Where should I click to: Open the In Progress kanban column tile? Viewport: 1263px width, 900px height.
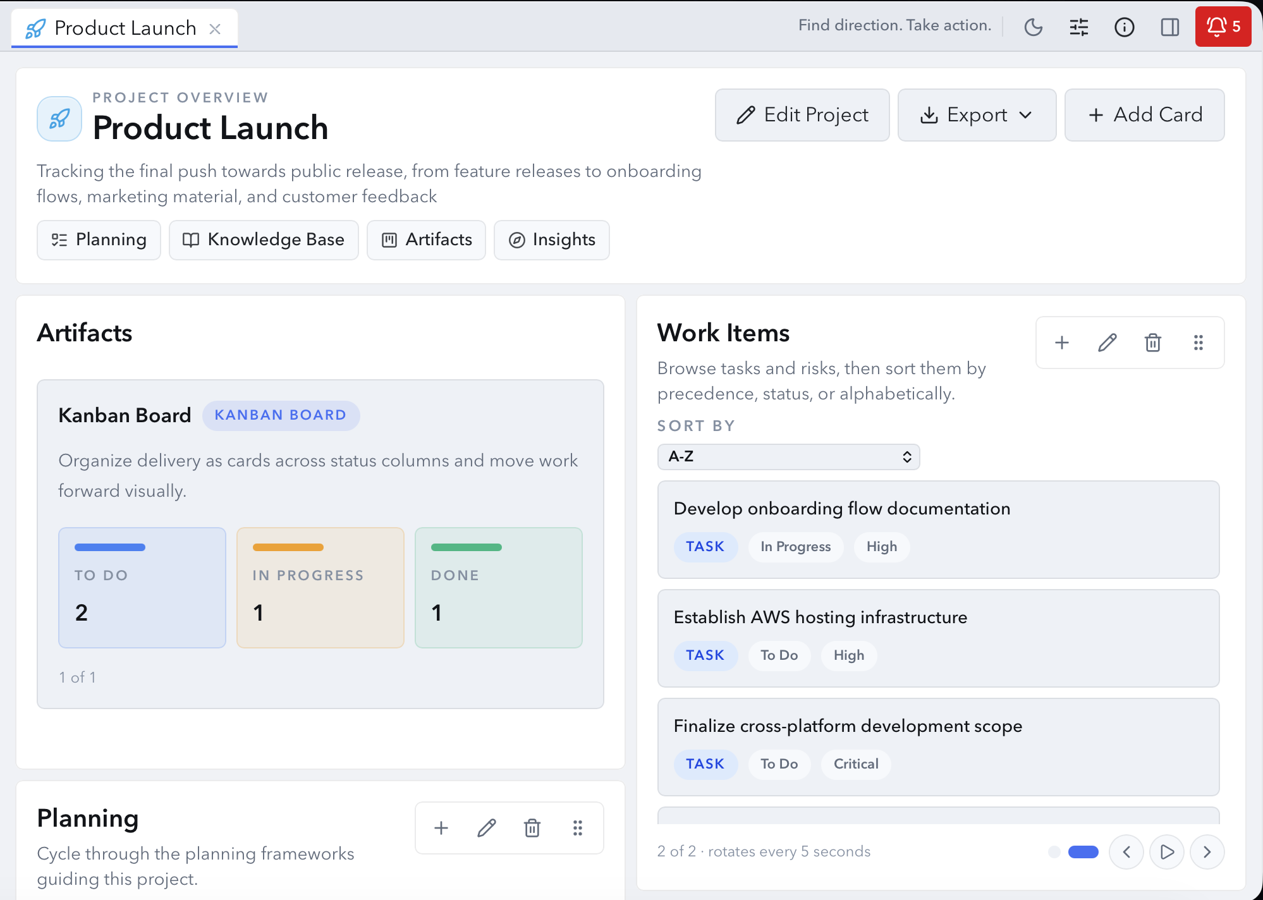pos(320,588)
